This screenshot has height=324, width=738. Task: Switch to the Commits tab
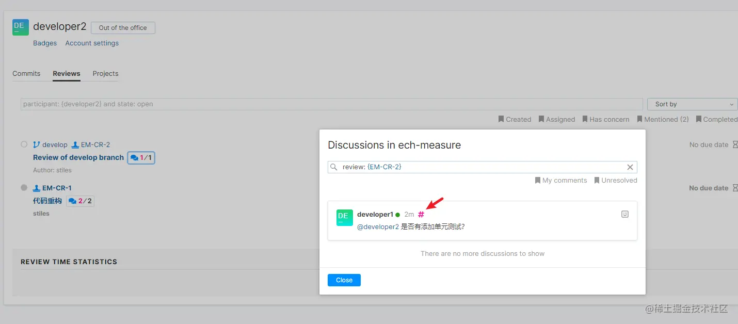tap(26, 74)
